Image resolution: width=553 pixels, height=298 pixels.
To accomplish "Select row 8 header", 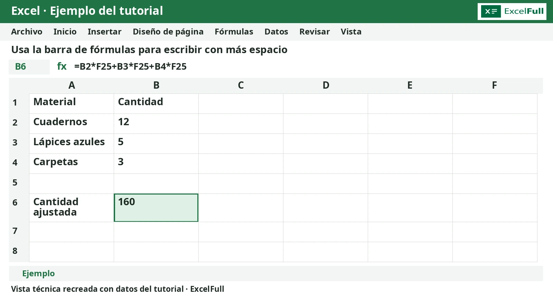I will (x=19, y=252).
